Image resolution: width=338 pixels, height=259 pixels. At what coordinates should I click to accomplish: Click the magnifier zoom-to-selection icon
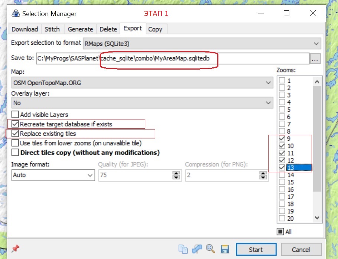[211, 249]
